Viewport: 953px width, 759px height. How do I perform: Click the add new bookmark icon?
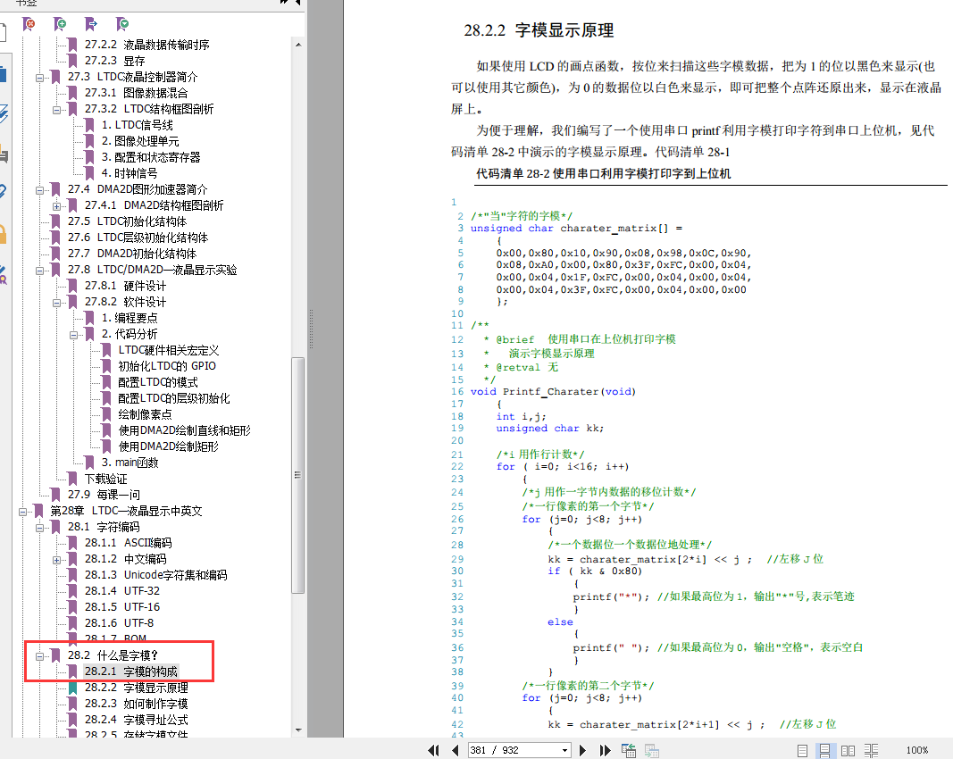[x=60, y=23]
